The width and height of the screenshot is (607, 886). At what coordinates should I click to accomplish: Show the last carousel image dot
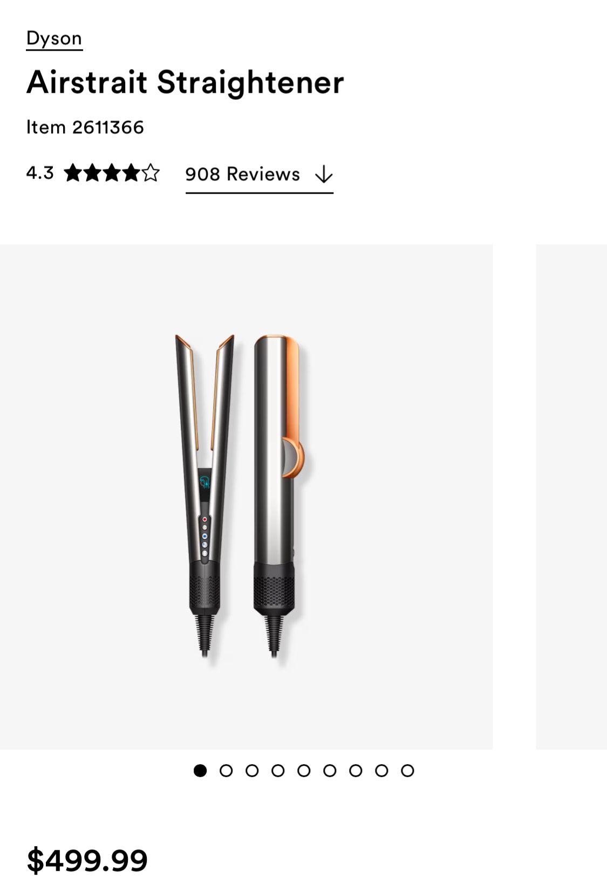point(407,771)
